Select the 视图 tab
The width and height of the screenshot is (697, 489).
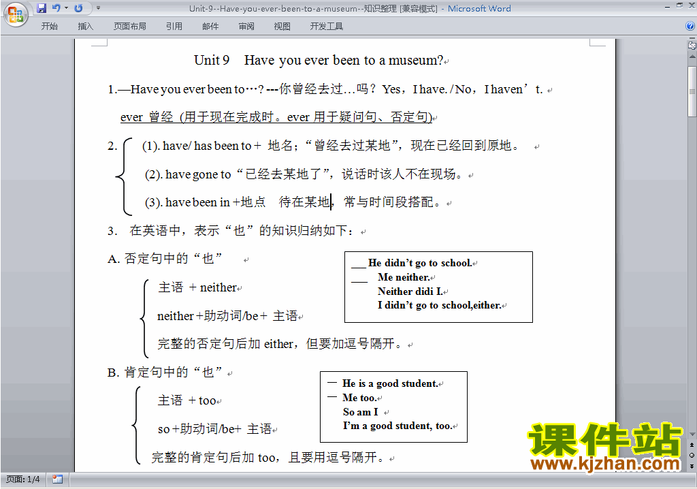click(282, 27)
